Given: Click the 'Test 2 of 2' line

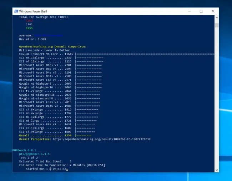Looking at the screenshot, I should click(x=29, y=158).
